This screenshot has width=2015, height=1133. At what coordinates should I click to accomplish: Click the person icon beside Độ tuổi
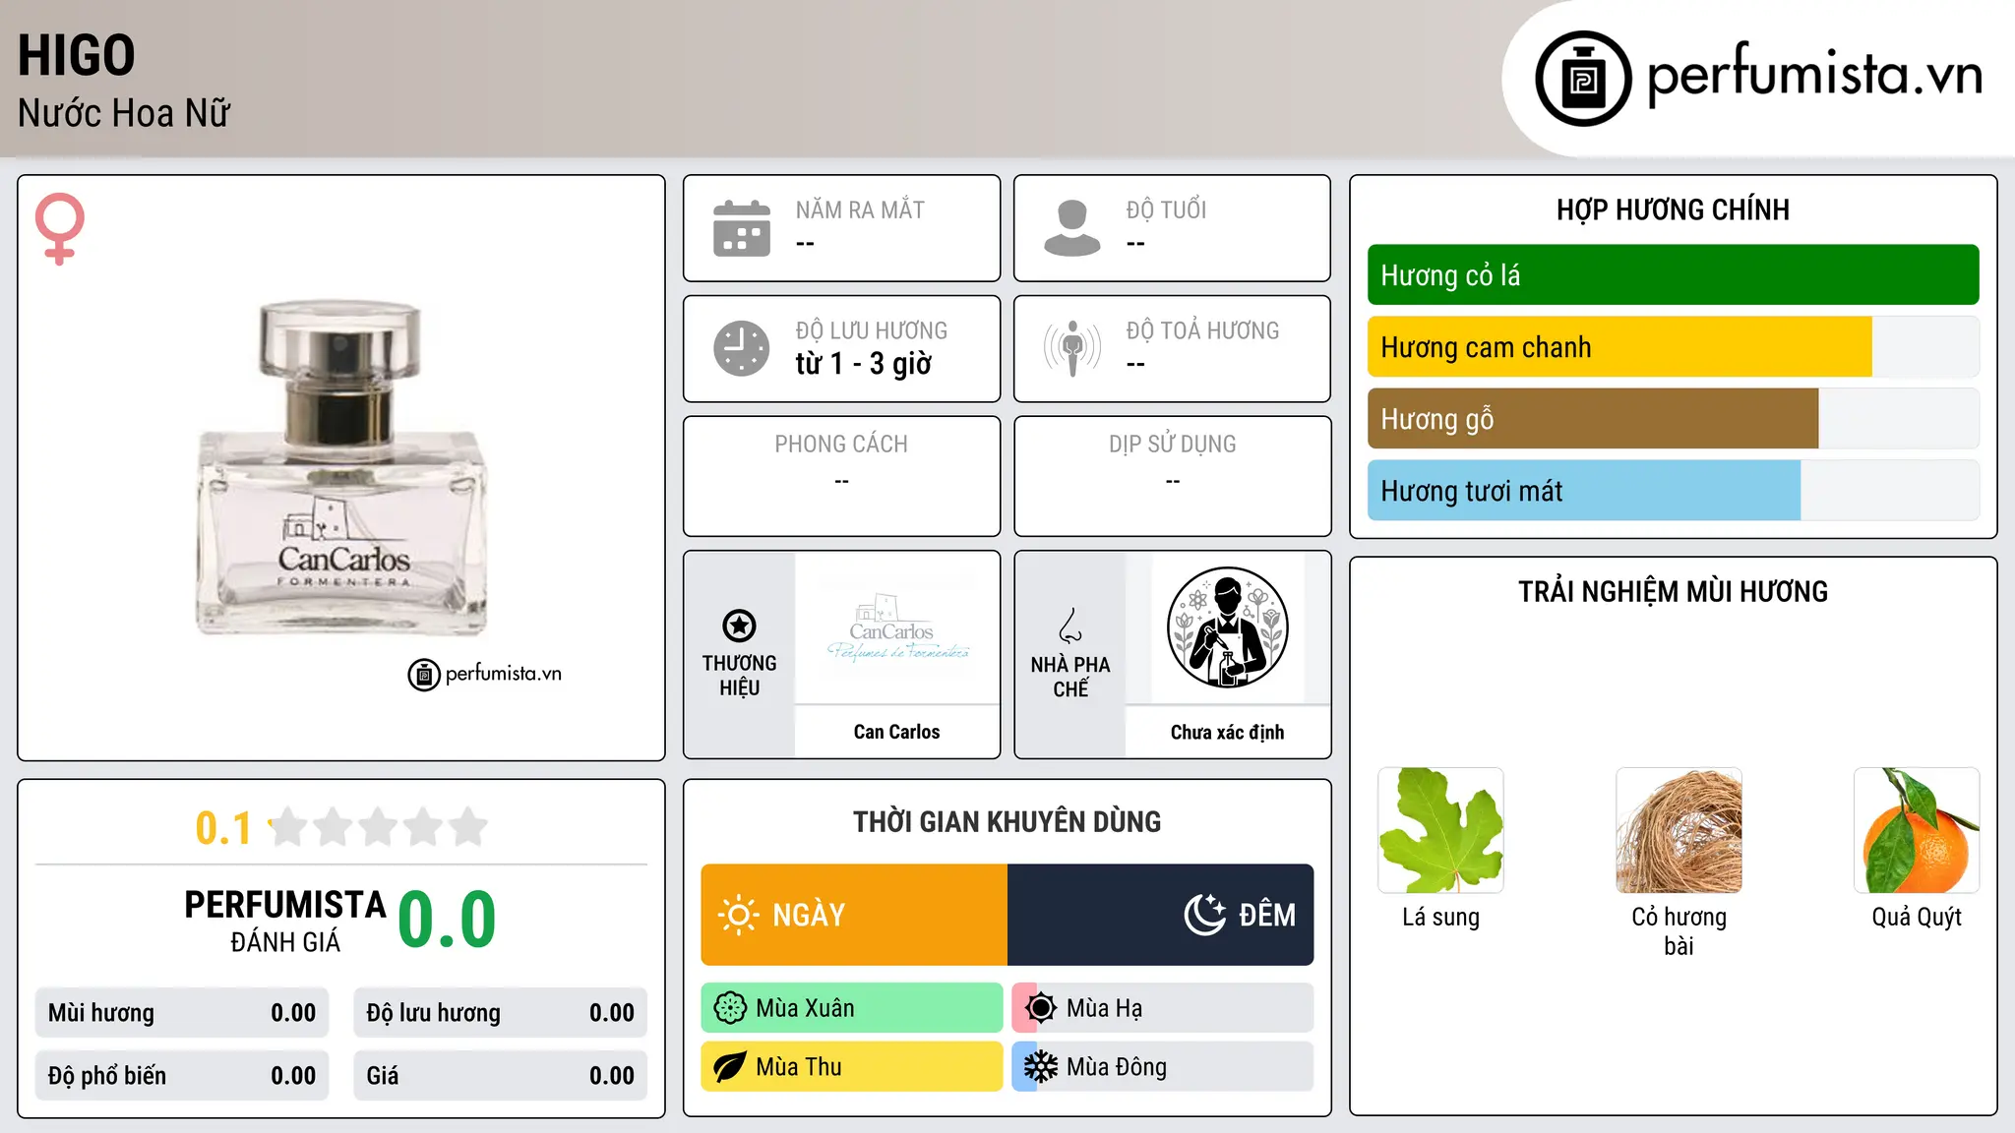(x=1072, y=228)
